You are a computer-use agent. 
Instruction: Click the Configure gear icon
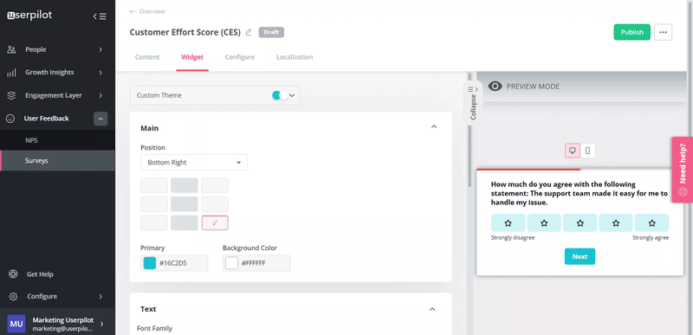point(13,296)
